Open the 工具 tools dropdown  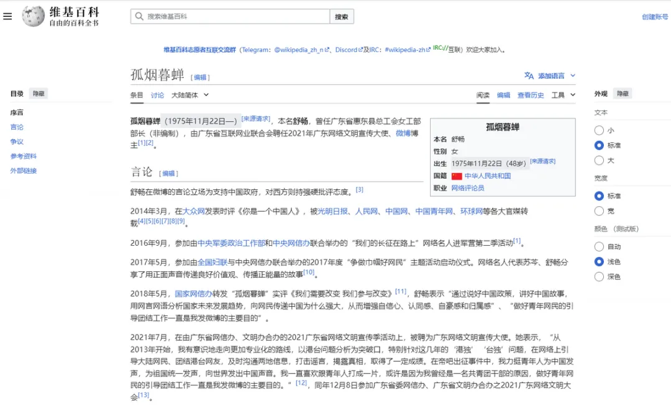[563, 95]
